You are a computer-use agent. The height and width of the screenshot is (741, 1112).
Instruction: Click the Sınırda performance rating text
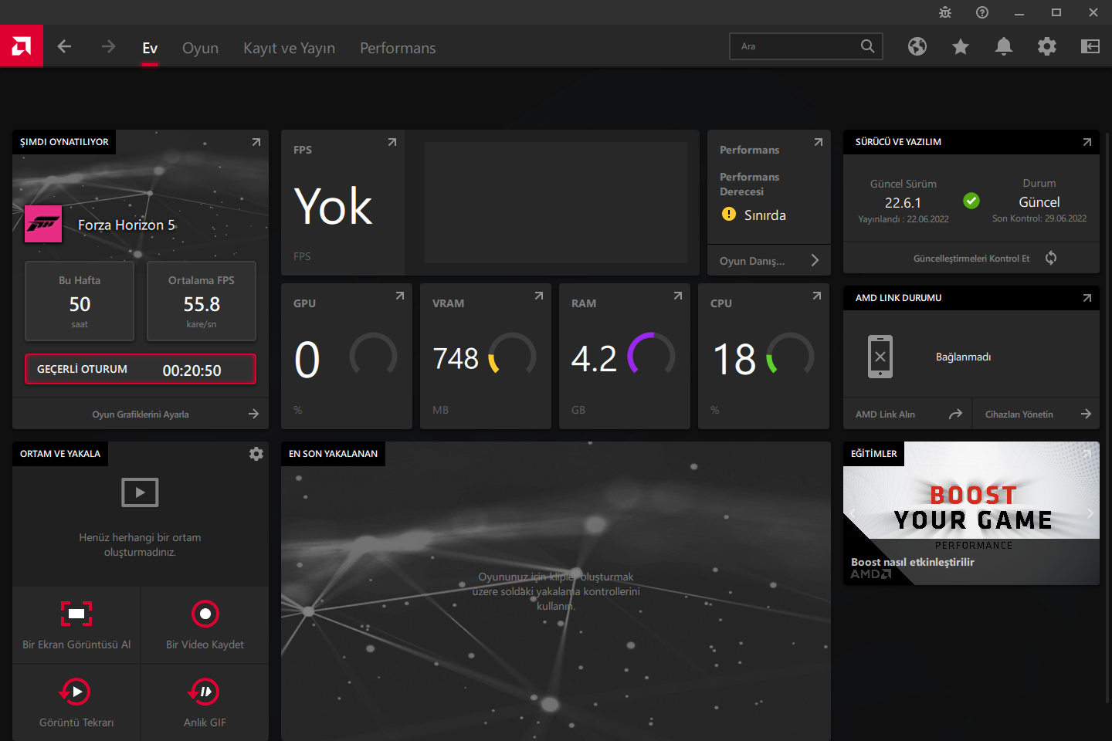tap(764, 215)
